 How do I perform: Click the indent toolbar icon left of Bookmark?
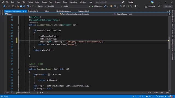click(131, 6)
